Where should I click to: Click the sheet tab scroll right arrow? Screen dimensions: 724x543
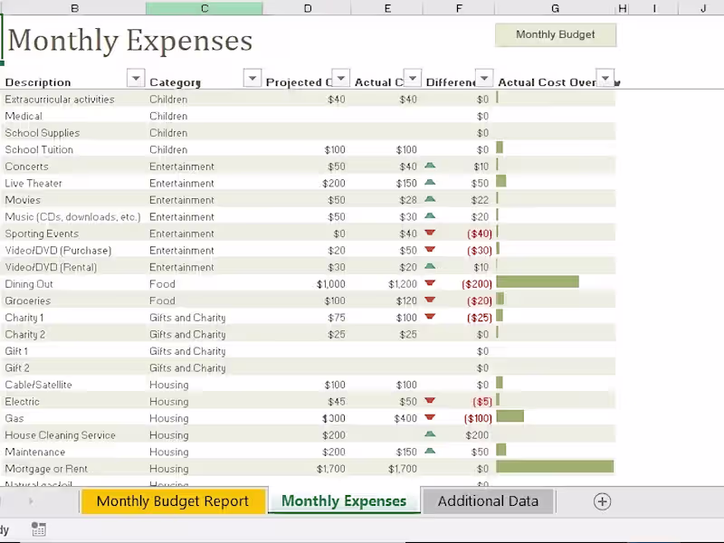(x=31, y=501)
